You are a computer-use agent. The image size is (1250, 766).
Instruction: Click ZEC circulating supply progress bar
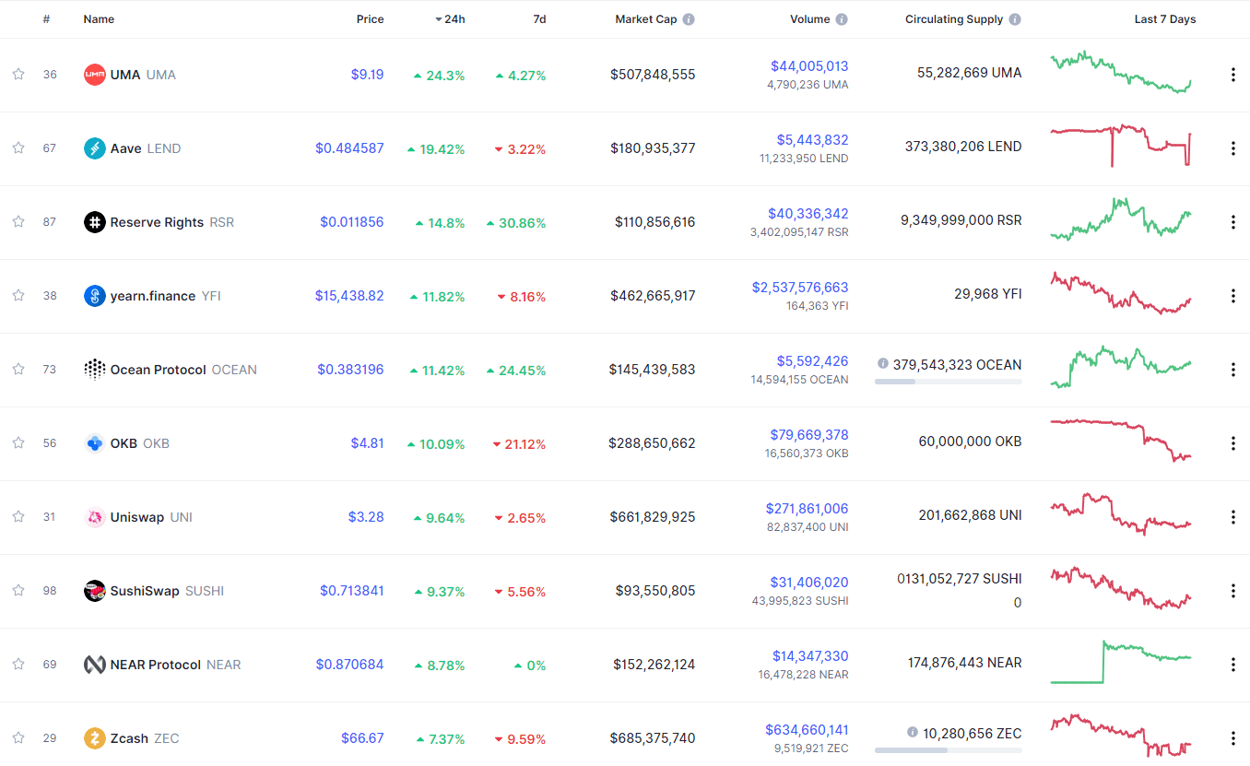click(x=949, y=750)
